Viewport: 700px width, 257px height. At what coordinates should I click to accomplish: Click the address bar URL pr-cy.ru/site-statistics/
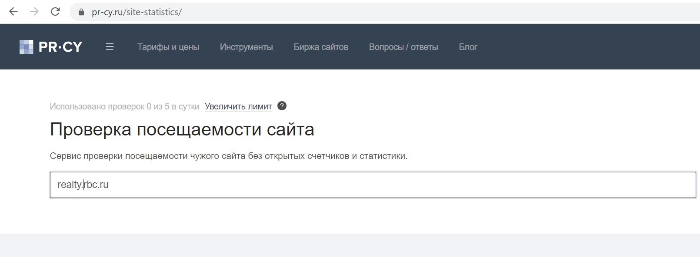click(137, 12)
